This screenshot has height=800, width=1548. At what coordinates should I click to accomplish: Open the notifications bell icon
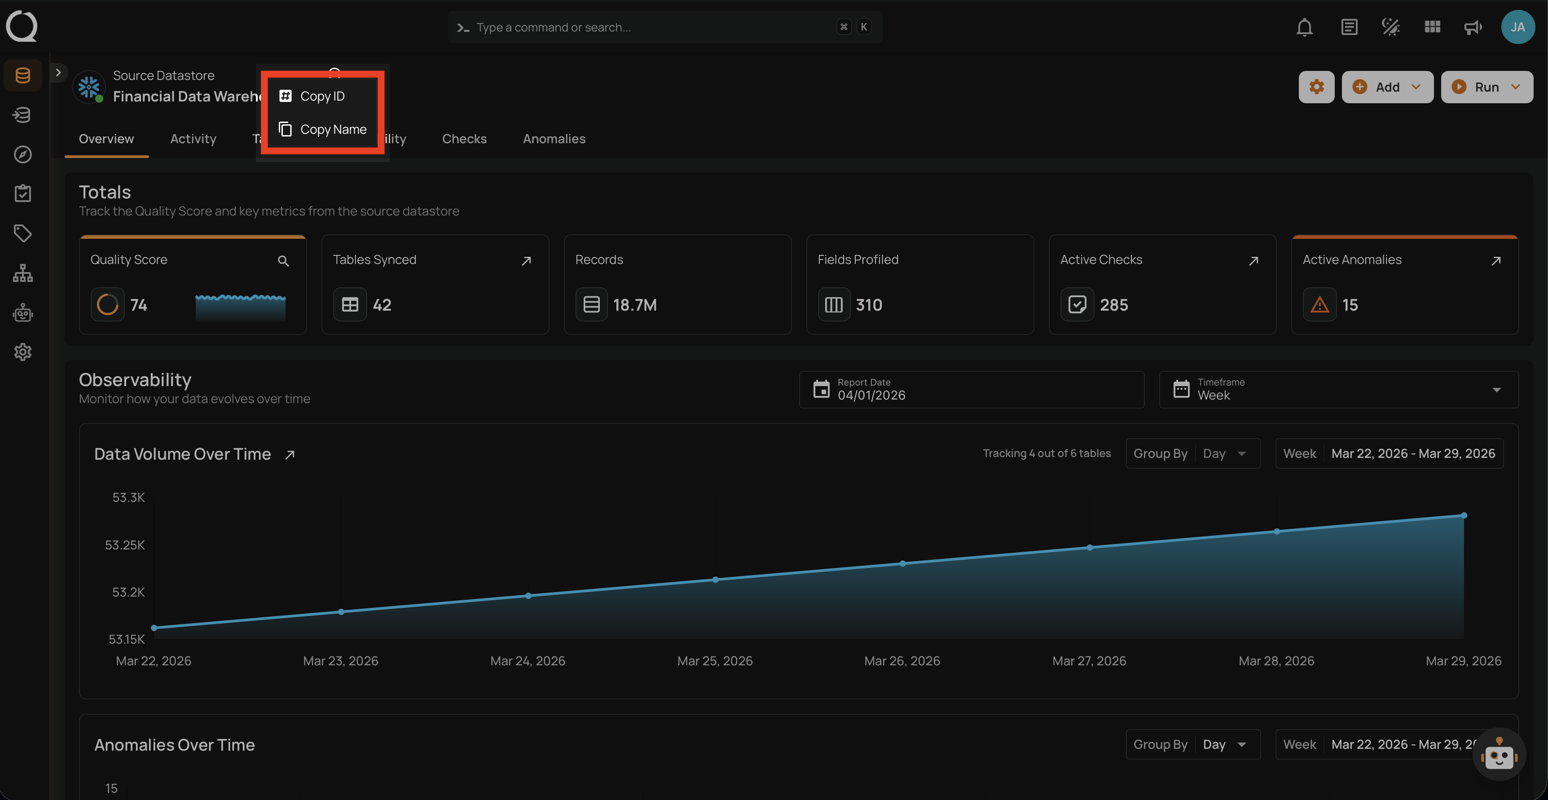click(x=1304, y=27)
